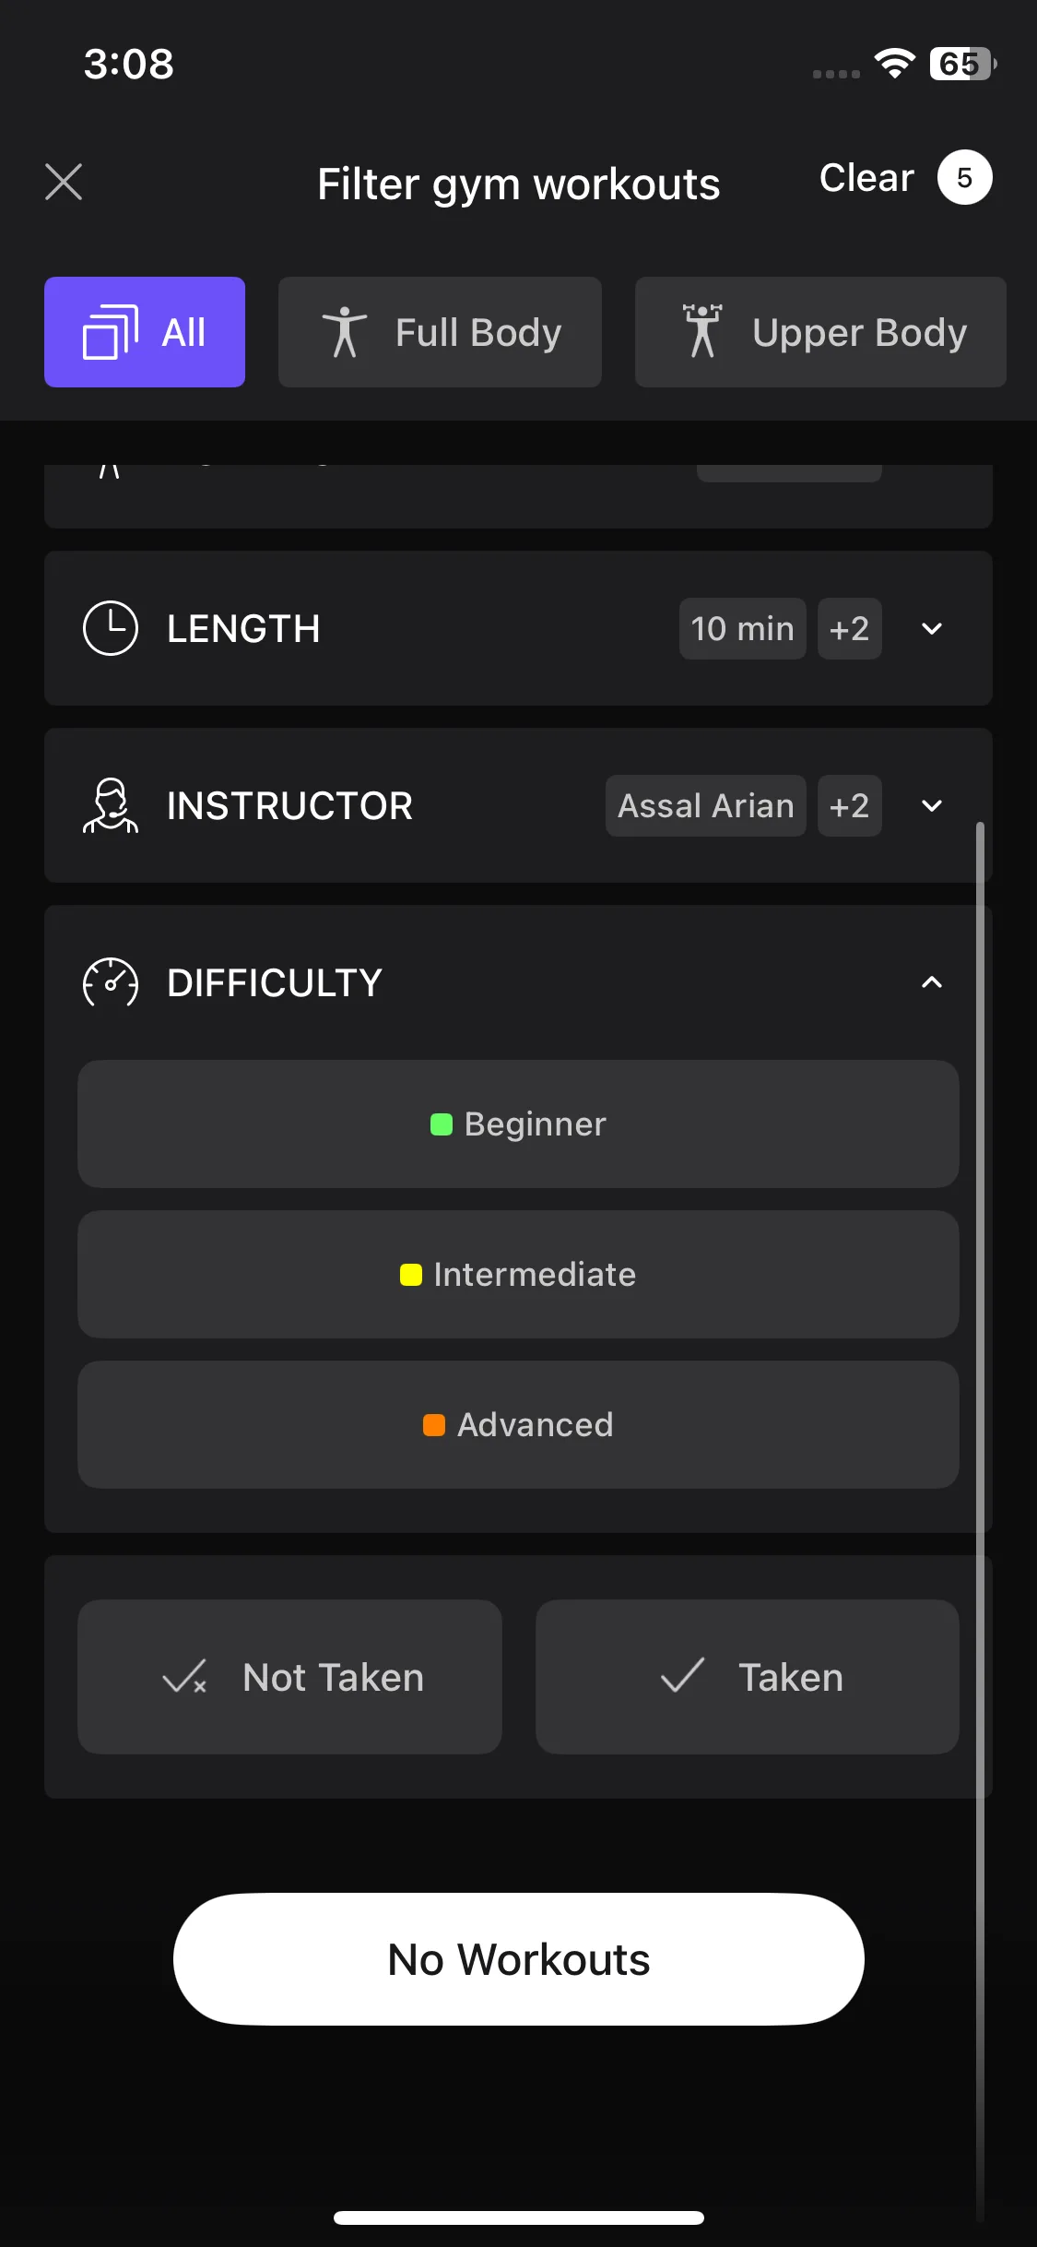The height and width of the screenshot is (2247, 1037).
Task: Tap the Upper Body dumbbell figure icon
Action: point(702,331)
